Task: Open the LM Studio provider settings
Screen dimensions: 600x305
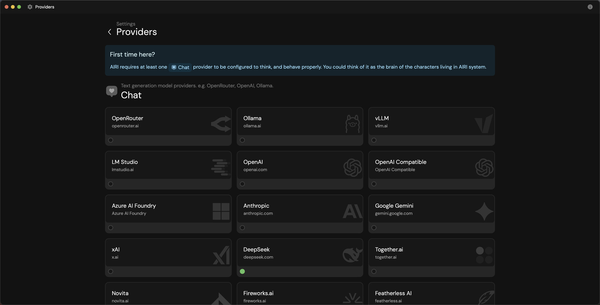Action: click(168, 170)
